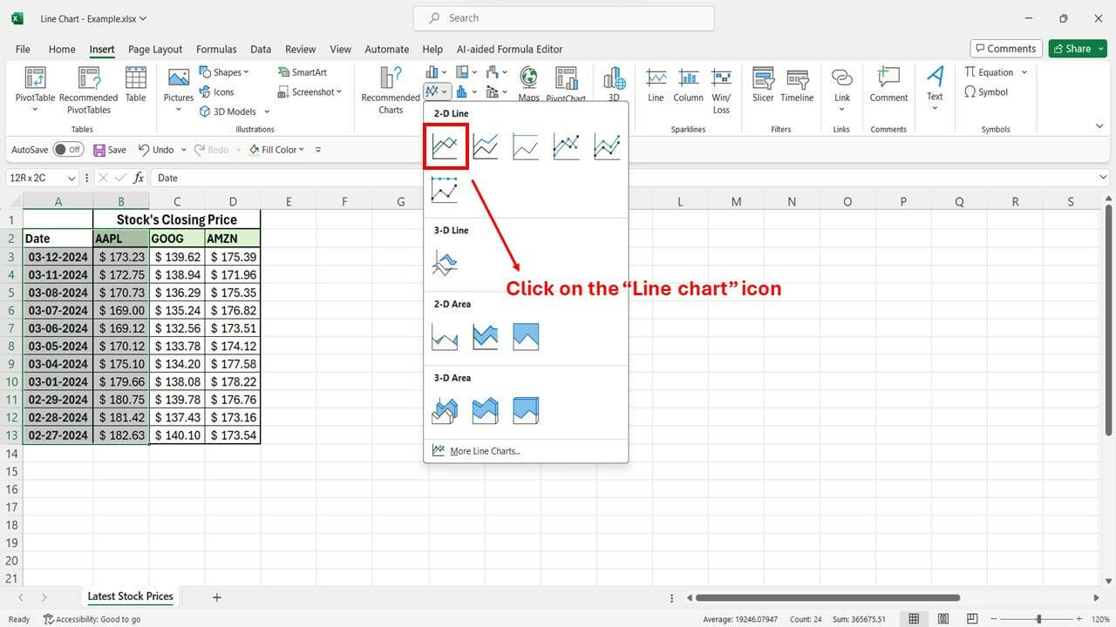The image size is (1116, 627).
Task: Select the 3-D Line chart icon
Action: tap(445, 263)
